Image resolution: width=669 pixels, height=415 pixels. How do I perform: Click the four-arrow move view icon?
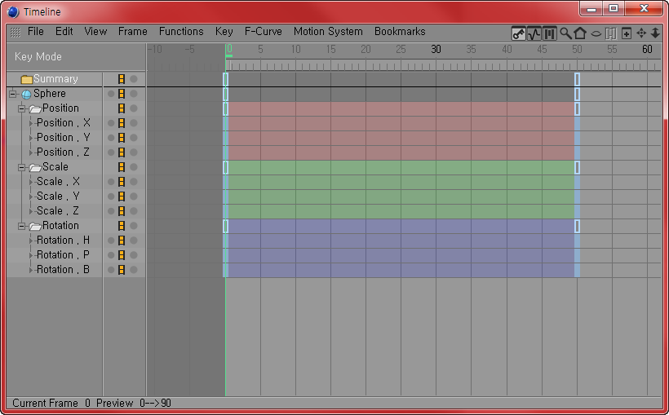641,33
